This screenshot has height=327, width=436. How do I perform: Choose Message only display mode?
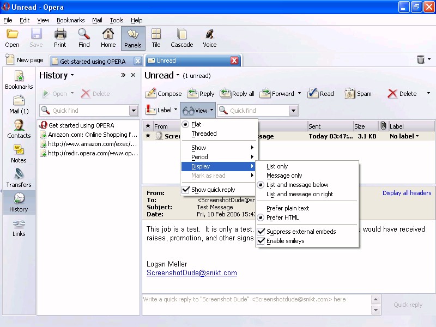coord(284,175)
